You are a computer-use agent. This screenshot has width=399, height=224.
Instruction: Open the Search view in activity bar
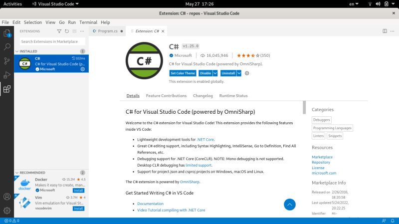click(x=7, y=47)
